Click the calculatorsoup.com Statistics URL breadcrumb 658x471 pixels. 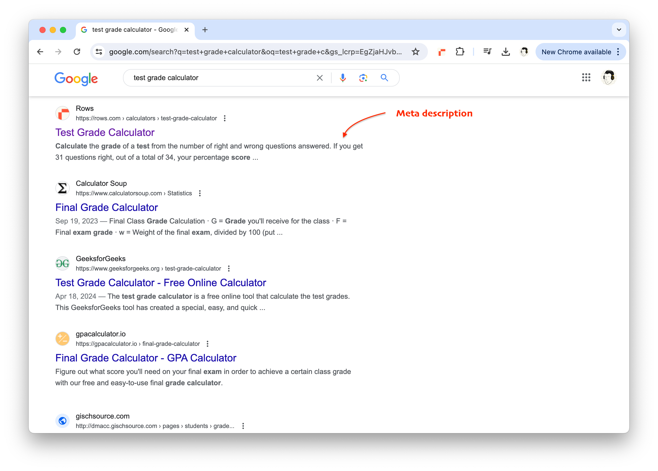coord(134,193)
